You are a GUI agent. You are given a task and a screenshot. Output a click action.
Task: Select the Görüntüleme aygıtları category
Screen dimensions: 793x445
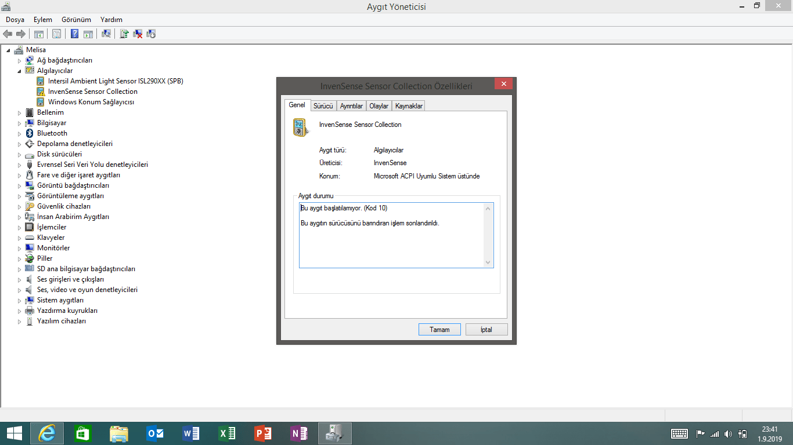(70, 196)
